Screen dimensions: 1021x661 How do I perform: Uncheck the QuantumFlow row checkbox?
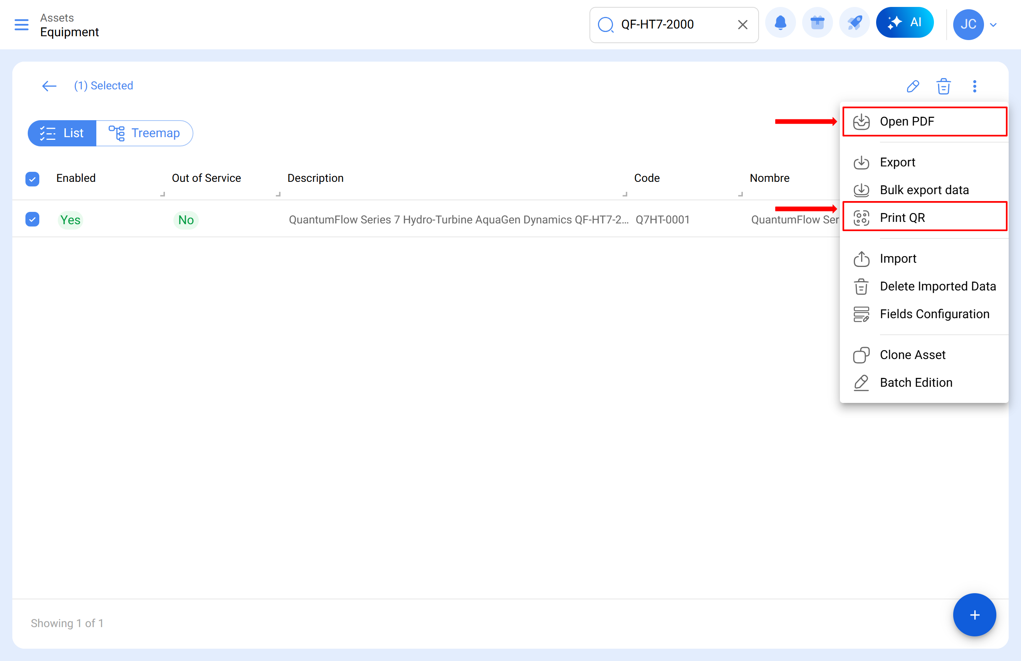click(32, 219)
